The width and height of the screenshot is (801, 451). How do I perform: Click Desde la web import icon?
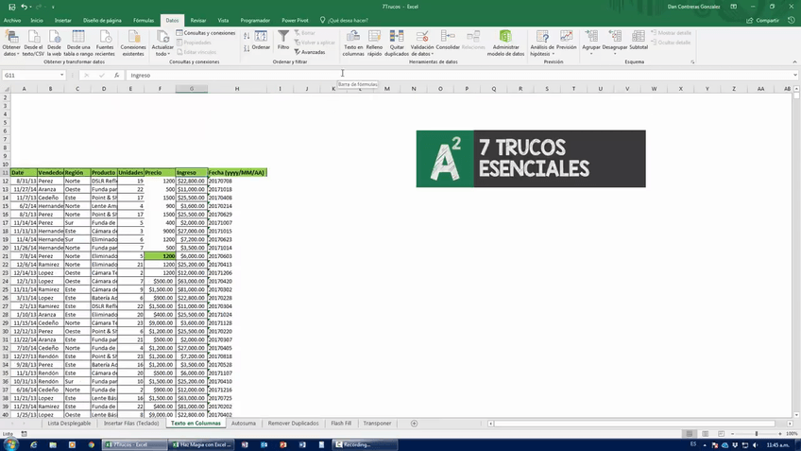coord(54,43)
